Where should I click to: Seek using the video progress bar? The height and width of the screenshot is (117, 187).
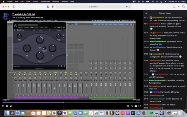click(x=71, y=103)
